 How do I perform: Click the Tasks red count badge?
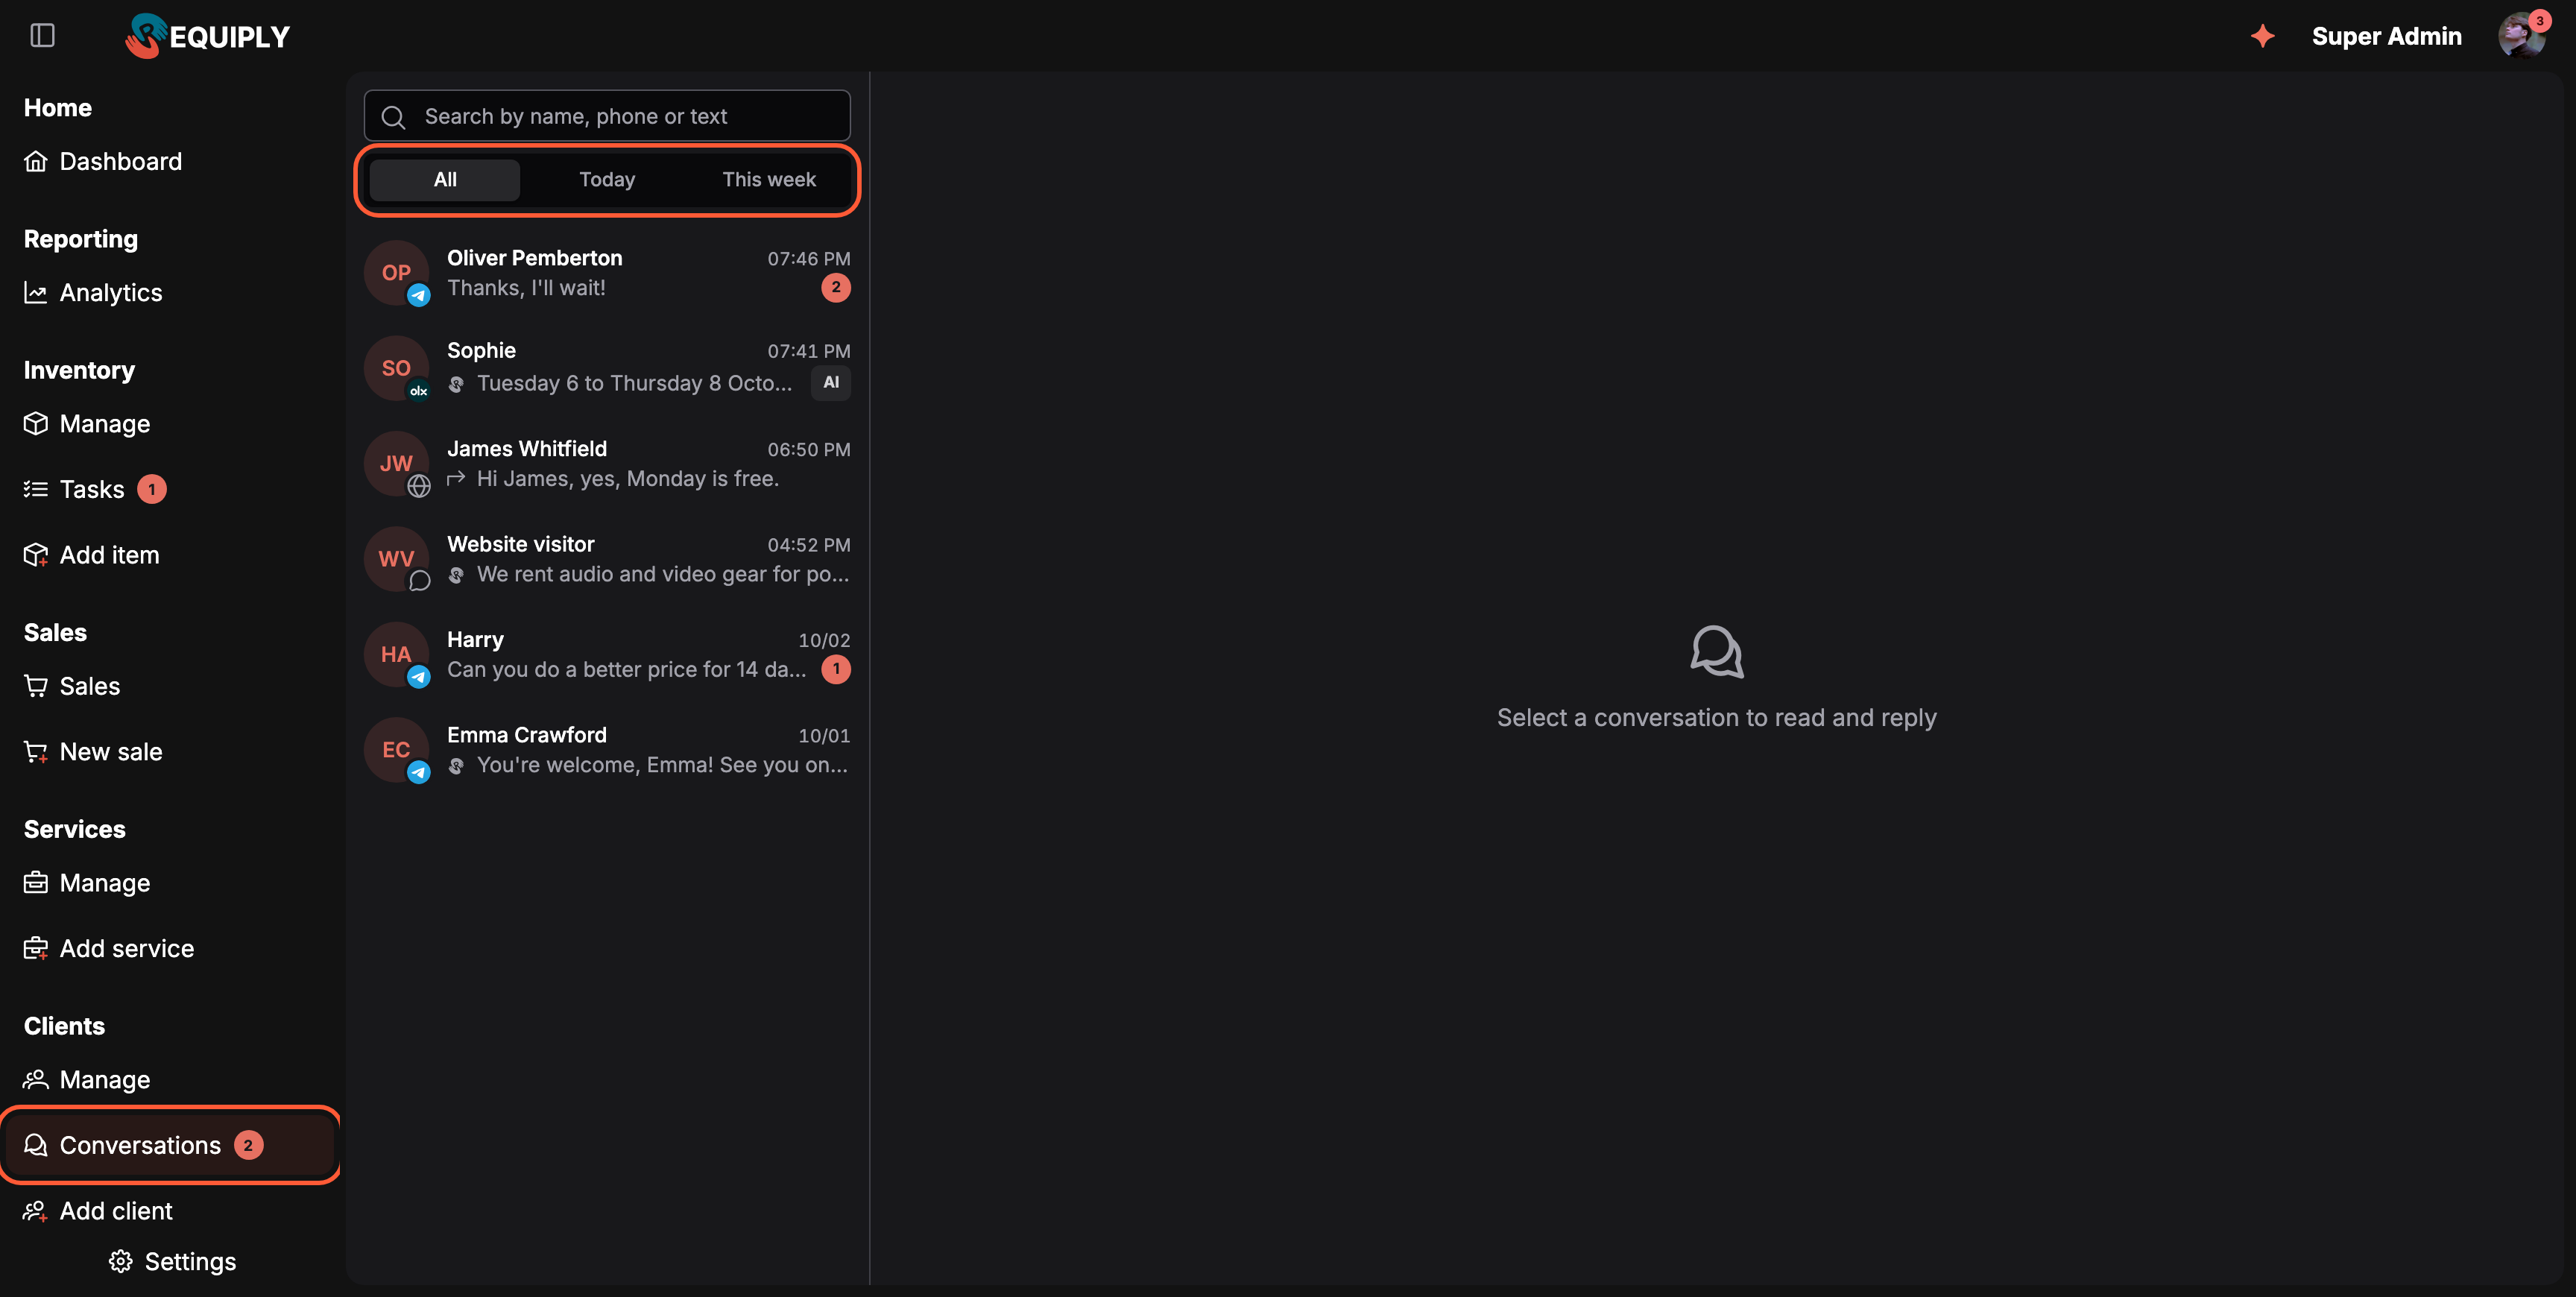click(152, 489)
